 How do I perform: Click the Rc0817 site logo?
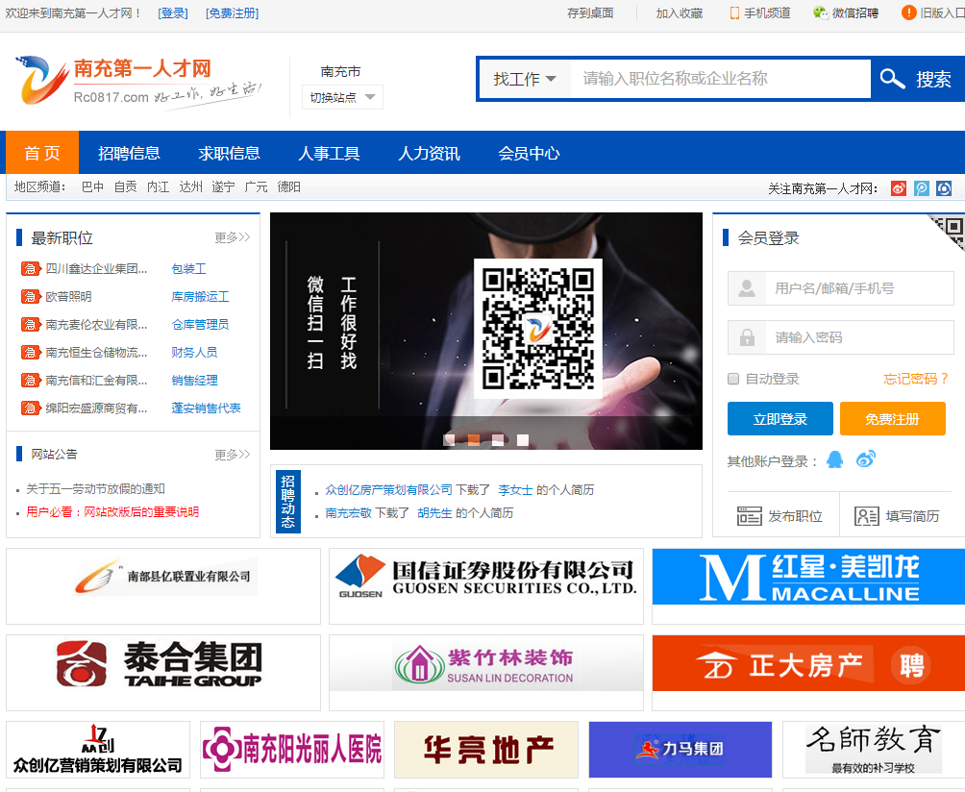tap(139, 81)
